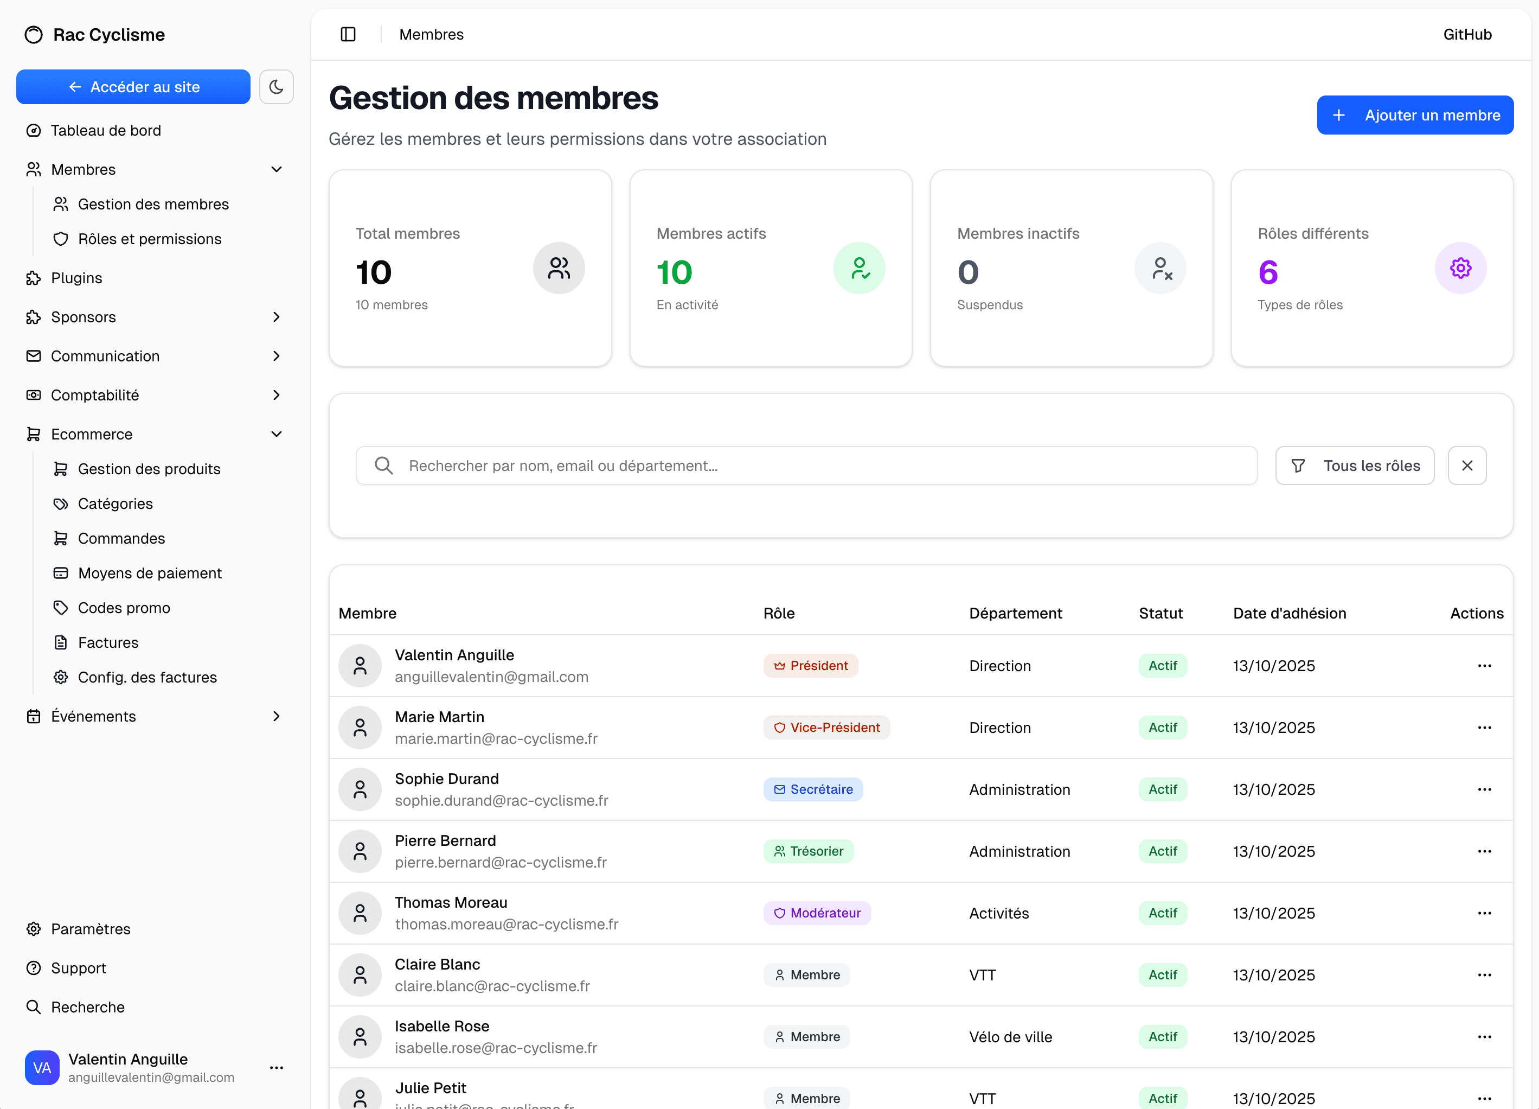Viewport: 1539px width, 1109px height.
Task: Click the clear filters X button
Action: [x=1467, y=466]
